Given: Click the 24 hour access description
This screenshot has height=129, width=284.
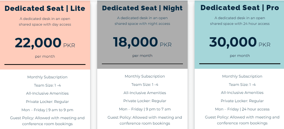Looking at the screenshot, I should tap(240, 21).
